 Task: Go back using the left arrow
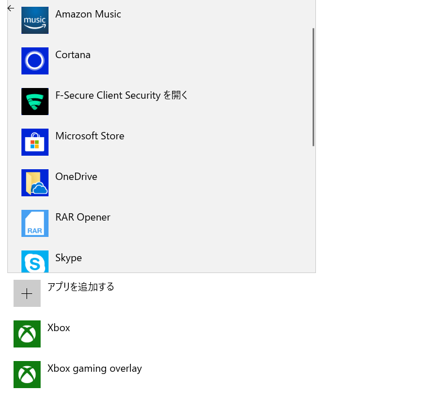coord(11,8)
